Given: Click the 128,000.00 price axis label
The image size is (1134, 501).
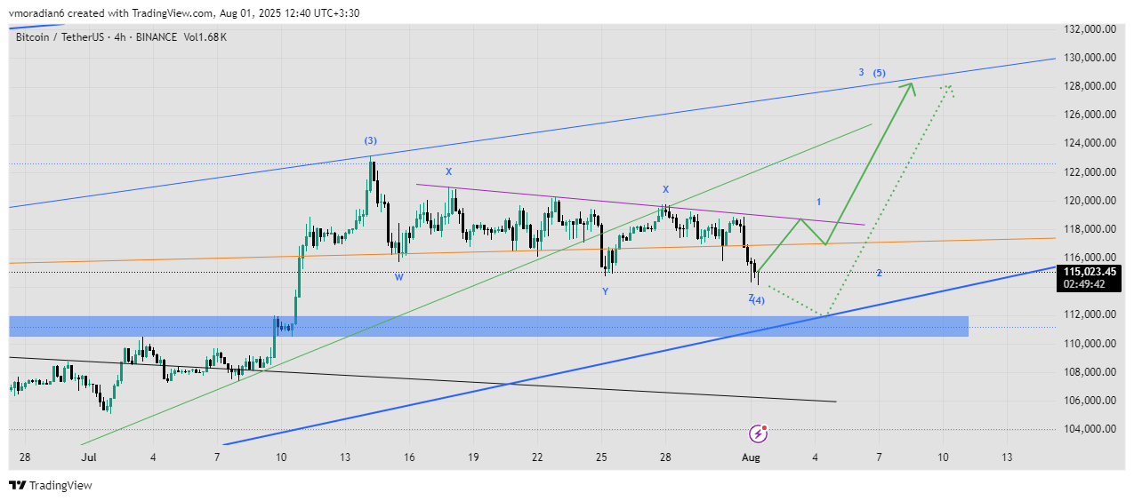Looking at the screenshot, I should click(x=1090, y=86).
